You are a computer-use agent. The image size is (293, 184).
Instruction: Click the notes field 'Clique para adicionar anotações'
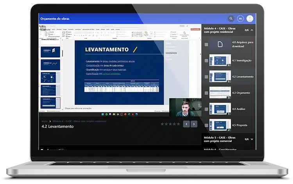pyautogui.click(x=78, y=108)
